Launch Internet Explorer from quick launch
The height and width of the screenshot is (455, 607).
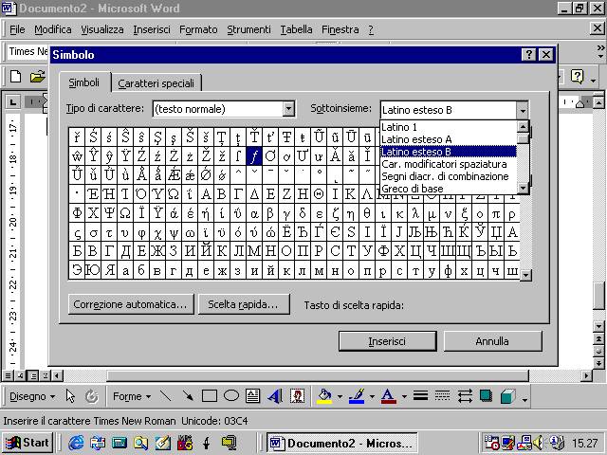point(76,443)
